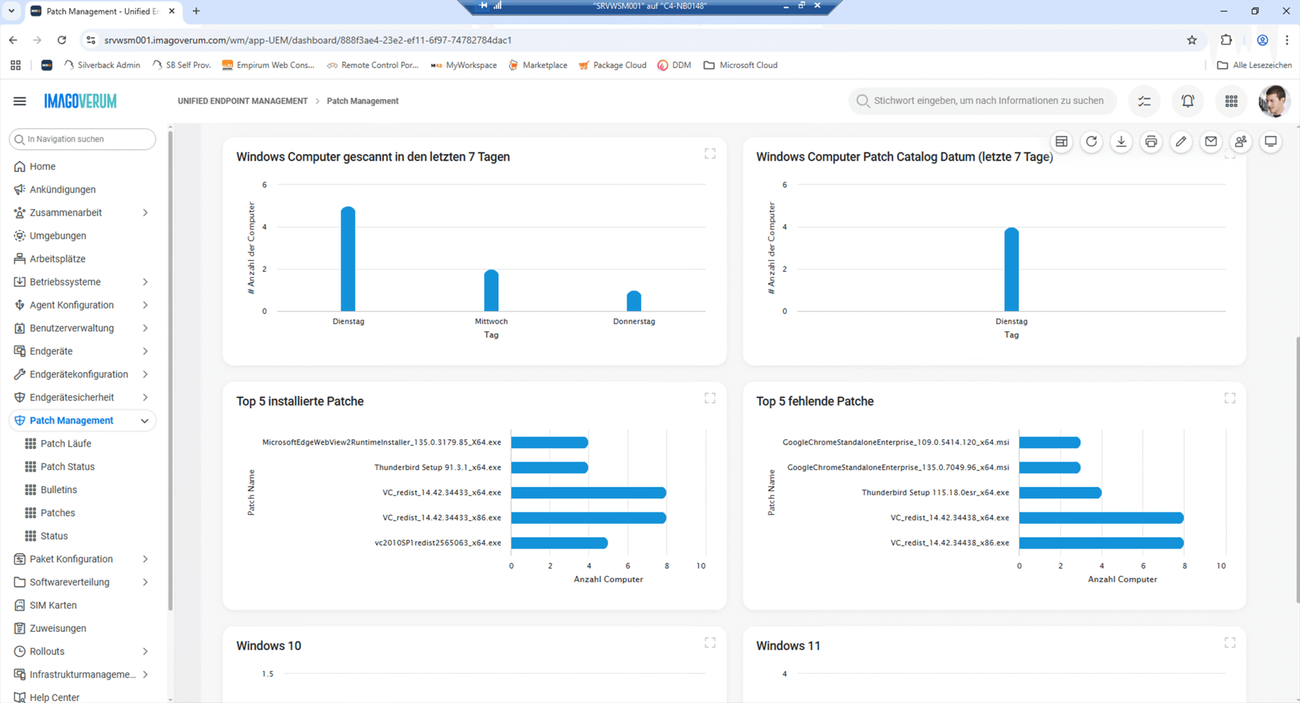Focus the Stichwort global search field
1300x703 pixels.
pyautogui.click(x=982, y=101)
